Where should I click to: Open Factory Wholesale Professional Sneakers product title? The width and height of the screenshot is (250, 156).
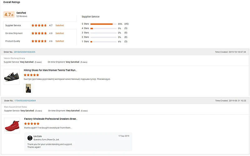coord(51,119)
